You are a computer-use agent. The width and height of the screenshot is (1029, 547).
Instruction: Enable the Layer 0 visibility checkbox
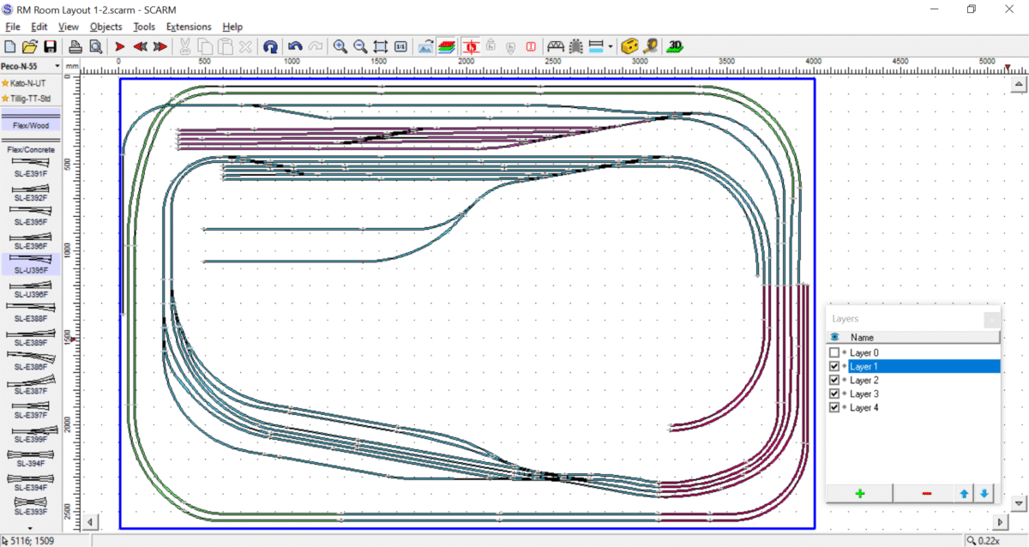coord(834,353)
